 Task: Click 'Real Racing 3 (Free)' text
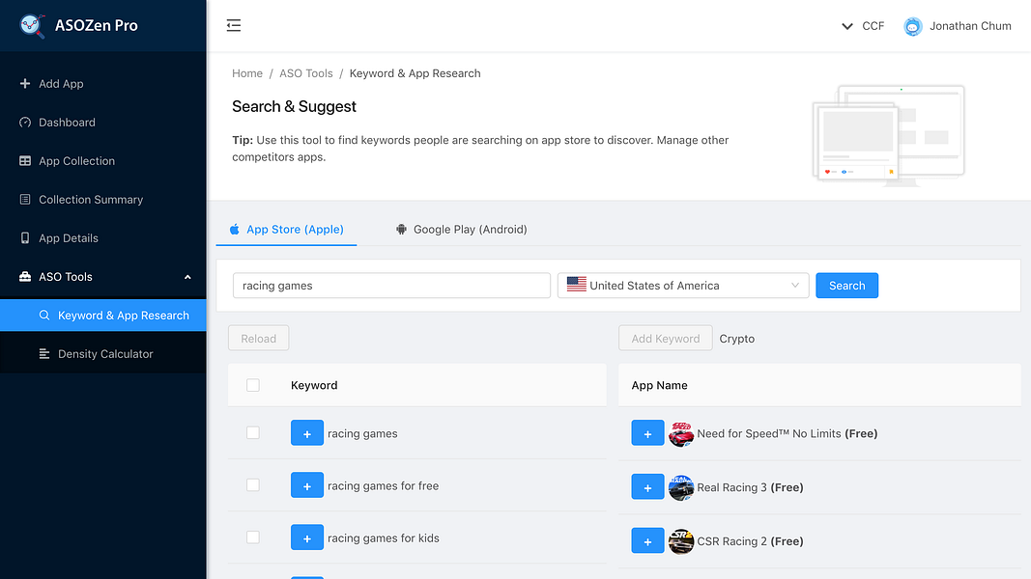point(750,487)
